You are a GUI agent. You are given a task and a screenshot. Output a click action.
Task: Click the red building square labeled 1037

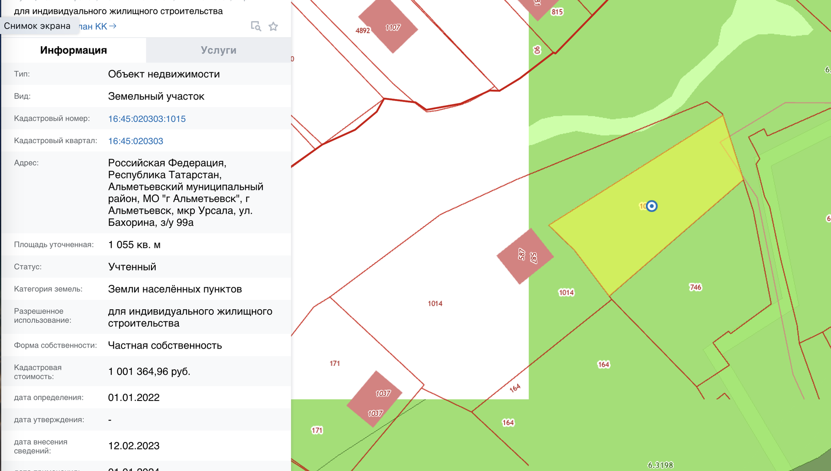pyautogui.click(x=375, y=399)
